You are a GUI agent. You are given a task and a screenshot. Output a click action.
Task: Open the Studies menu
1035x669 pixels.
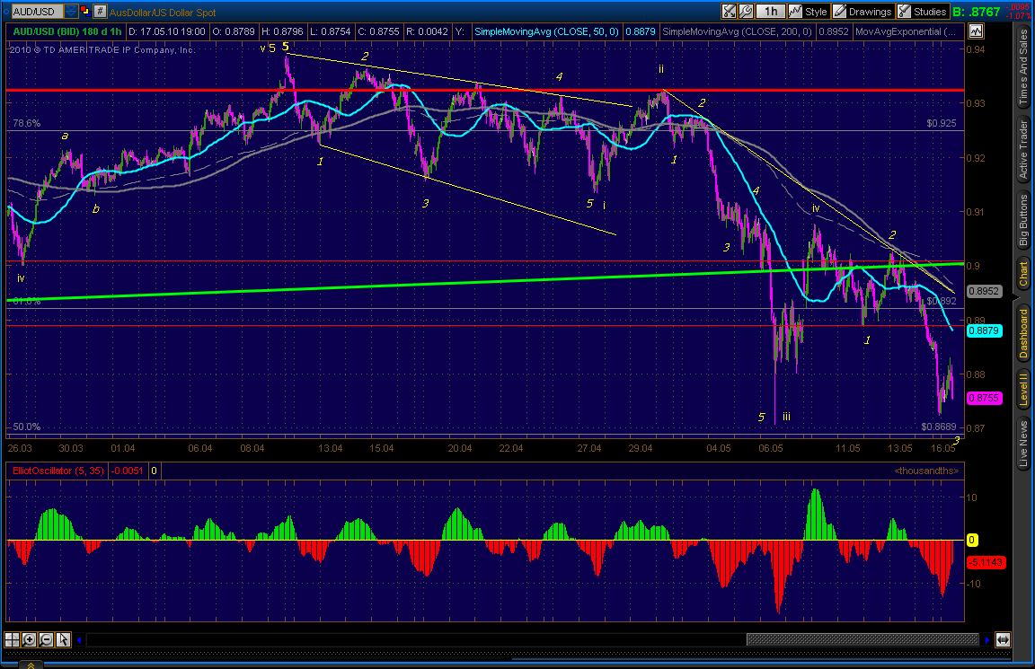[922, 11]
